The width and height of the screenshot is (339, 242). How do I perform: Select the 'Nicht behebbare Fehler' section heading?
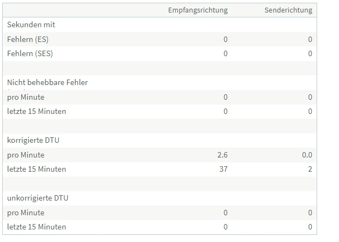click(47, 82)
